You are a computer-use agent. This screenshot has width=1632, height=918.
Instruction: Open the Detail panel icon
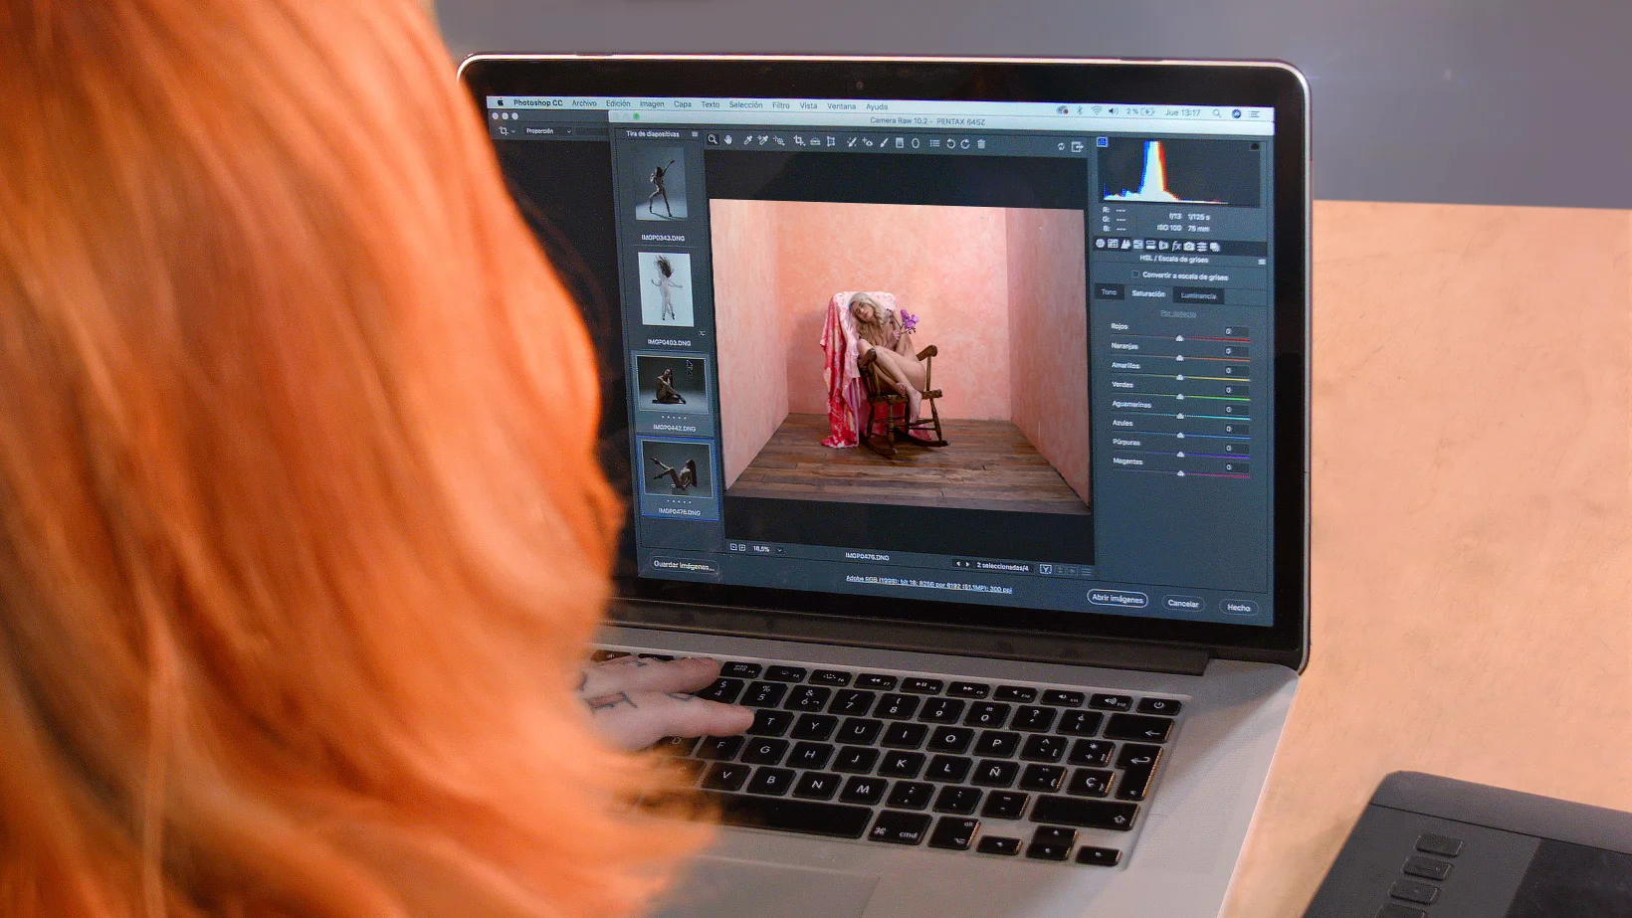(x=1125, y=245)
